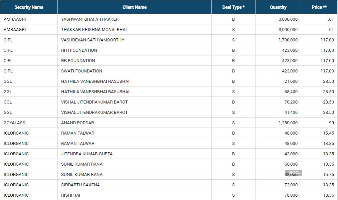Click the Security Name column header
The image size is (338, 200).
pyautogui.click(x=29, y=7)
